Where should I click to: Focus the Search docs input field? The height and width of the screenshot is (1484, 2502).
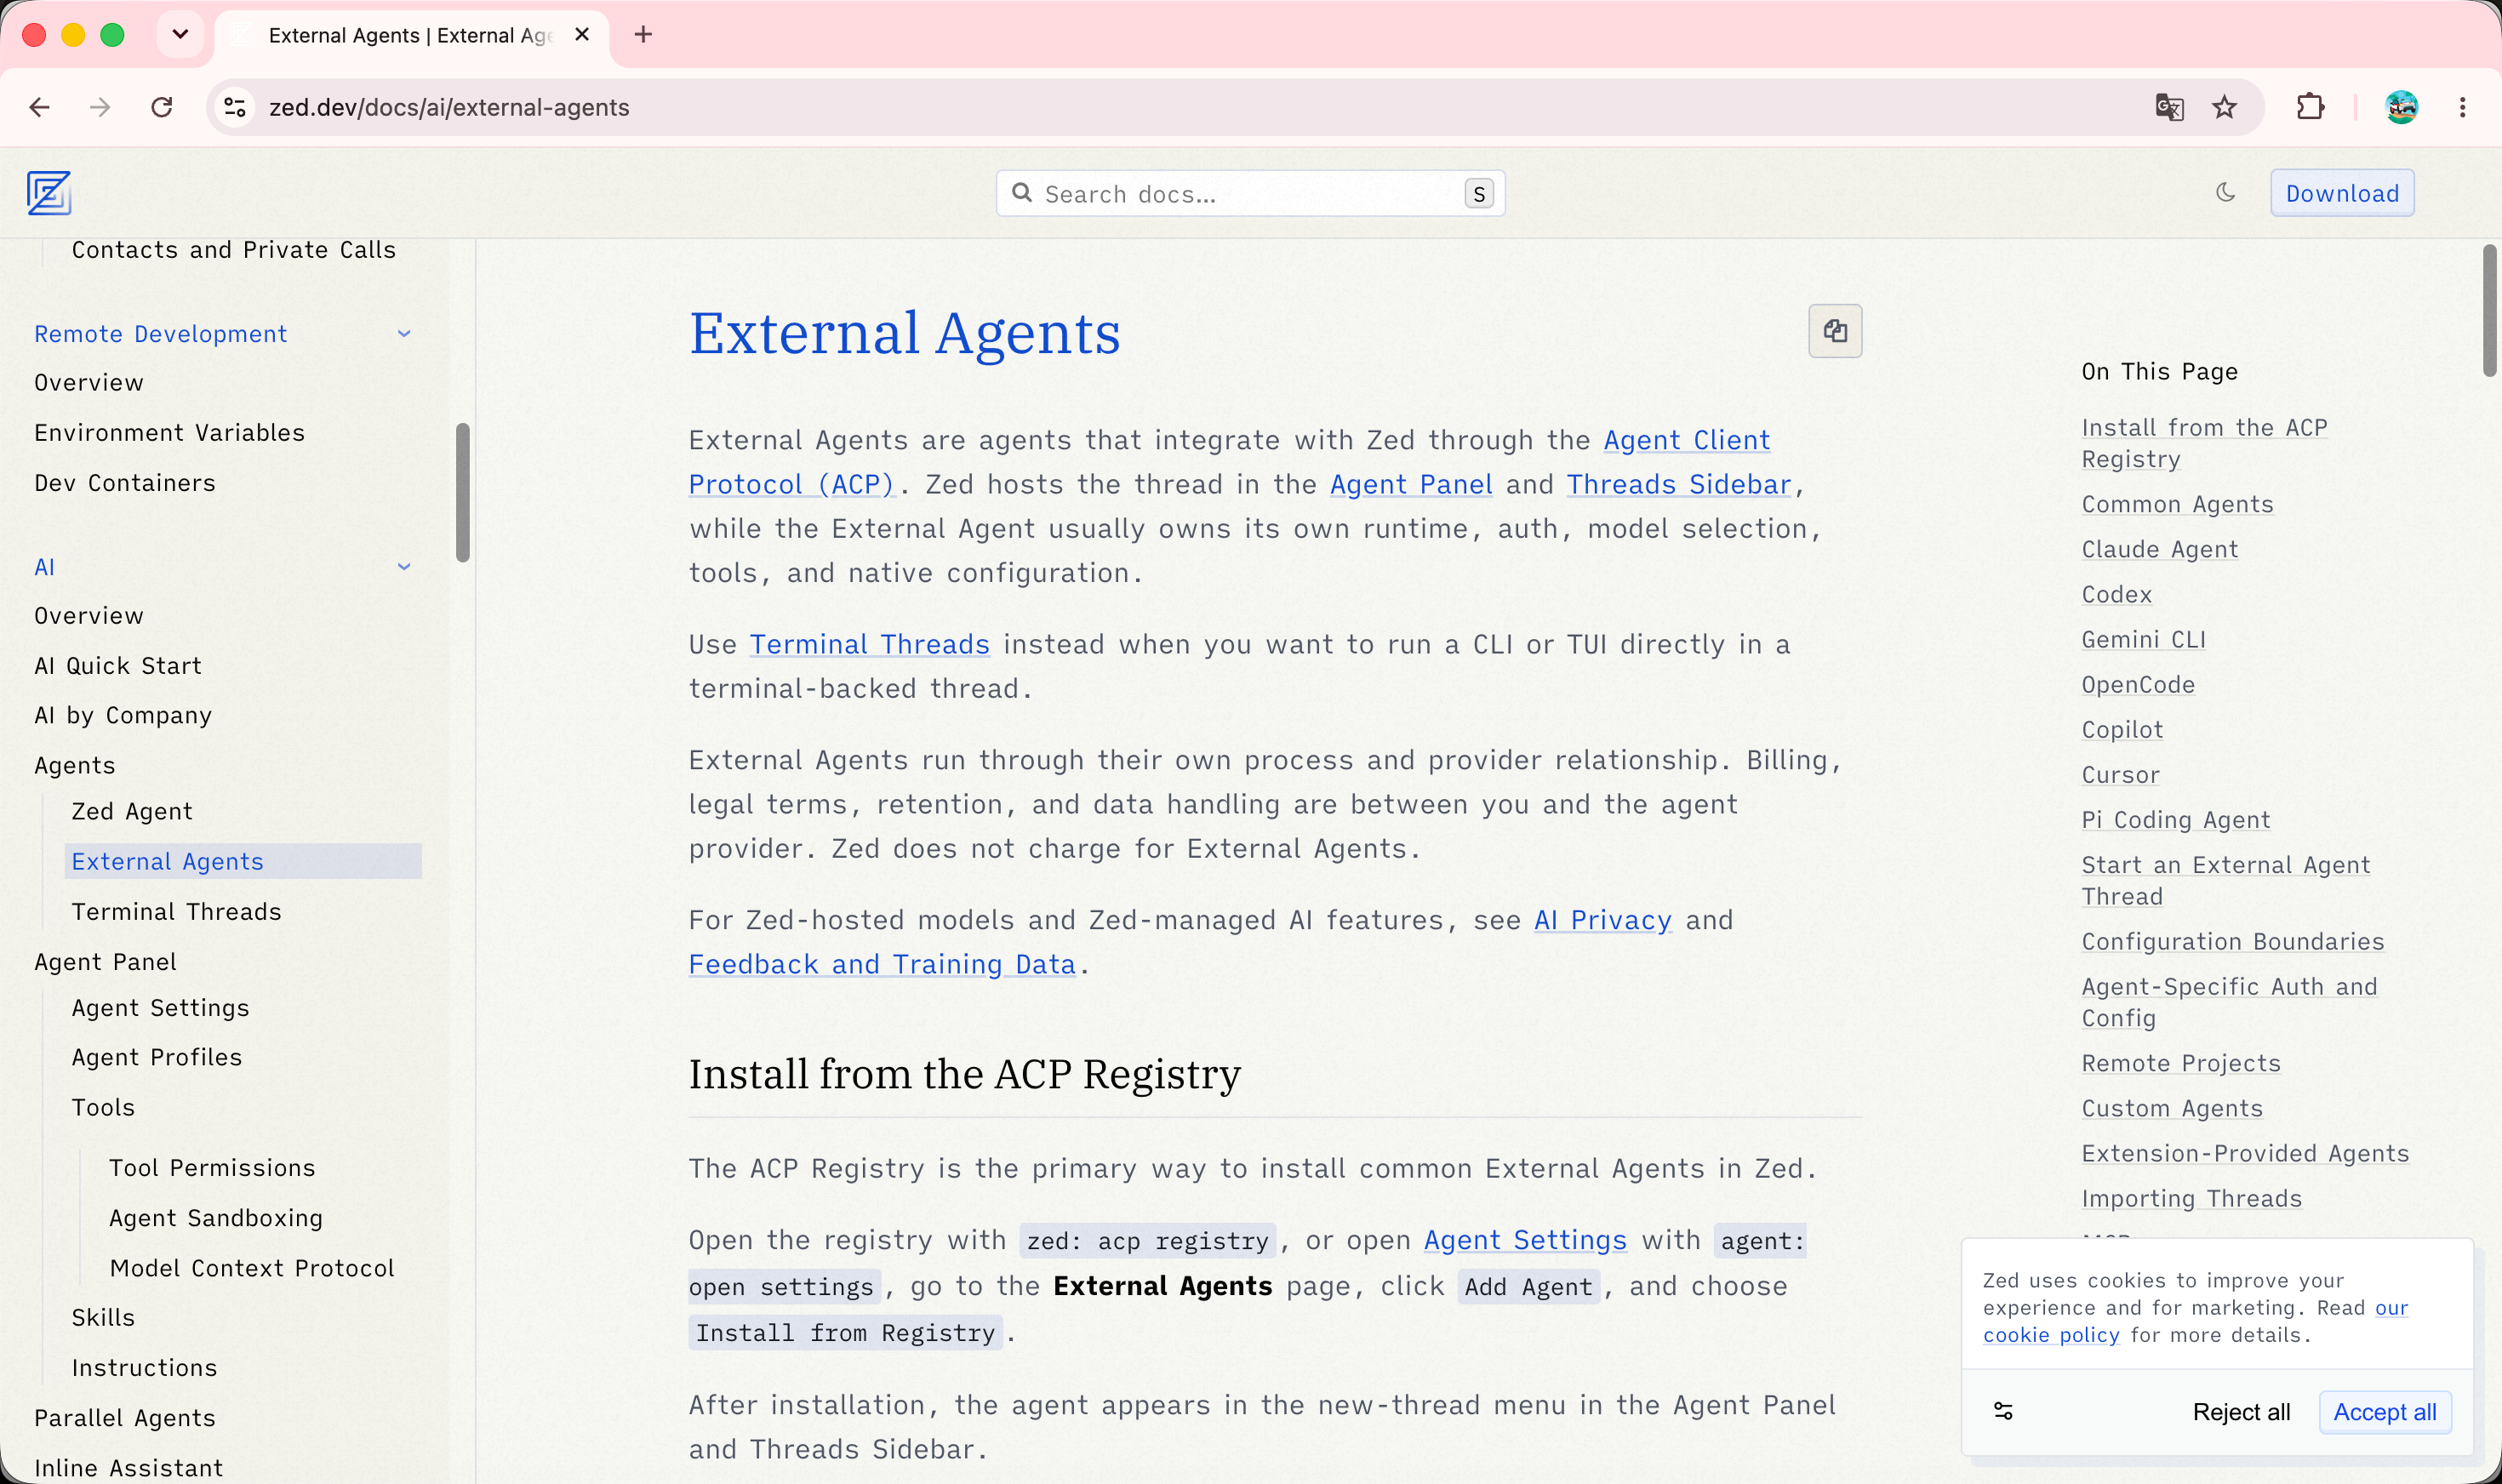[x=1250, y=193]
